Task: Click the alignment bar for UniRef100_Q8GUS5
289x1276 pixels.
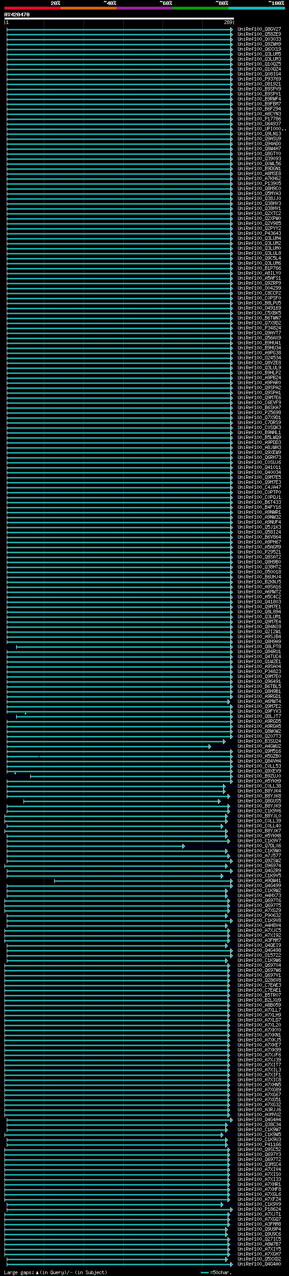Action: [121, 801]
